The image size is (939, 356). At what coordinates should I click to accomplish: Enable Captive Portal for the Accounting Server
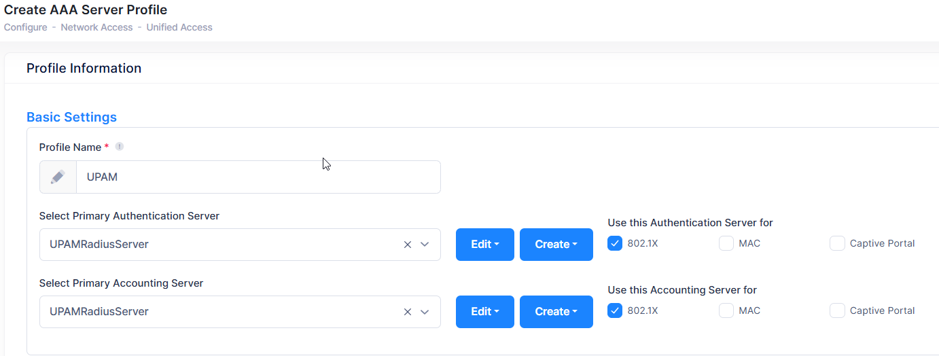coord(837,310)
